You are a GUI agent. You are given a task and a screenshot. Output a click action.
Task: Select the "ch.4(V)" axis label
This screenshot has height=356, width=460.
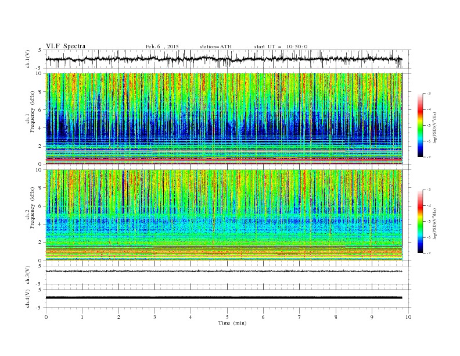(x=27, y=298)
